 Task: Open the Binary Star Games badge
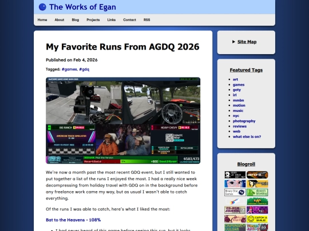(x=235, y=192)
